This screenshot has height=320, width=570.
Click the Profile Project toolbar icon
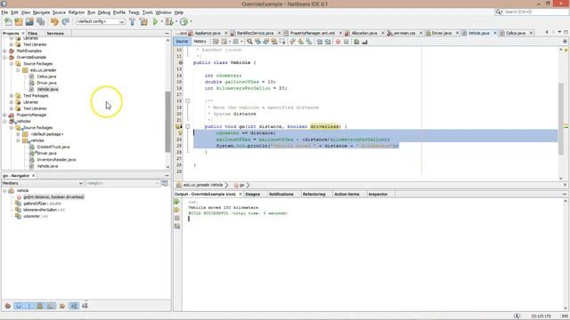pyautogui.click(x=184, y=21)
